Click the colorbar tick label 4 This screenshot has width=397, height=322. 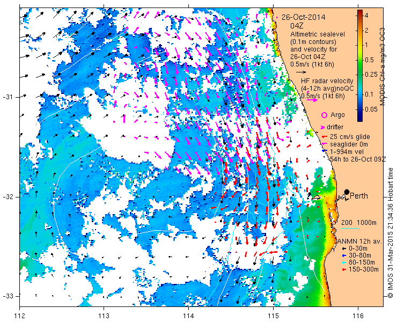[366, 16]
